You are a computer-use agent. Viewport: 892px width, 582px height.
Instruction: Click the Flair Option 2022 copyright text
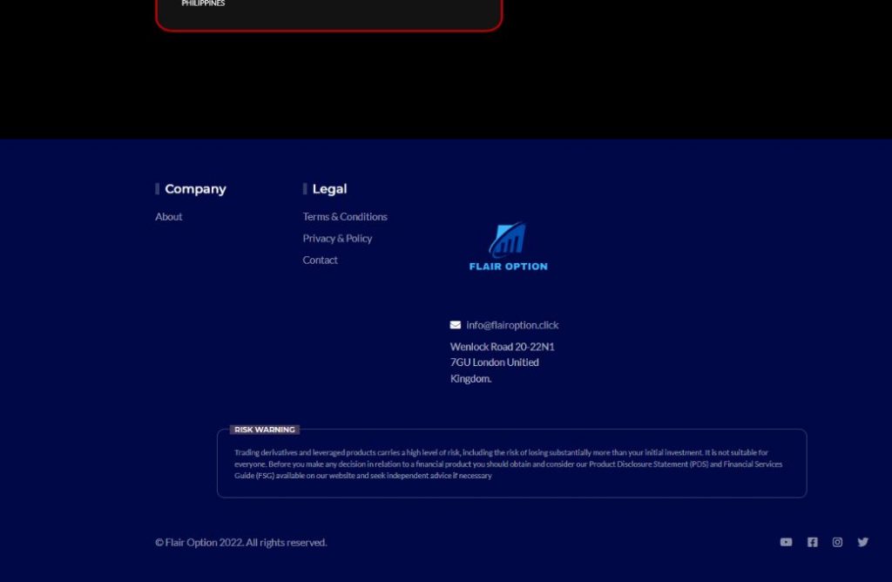241,543
